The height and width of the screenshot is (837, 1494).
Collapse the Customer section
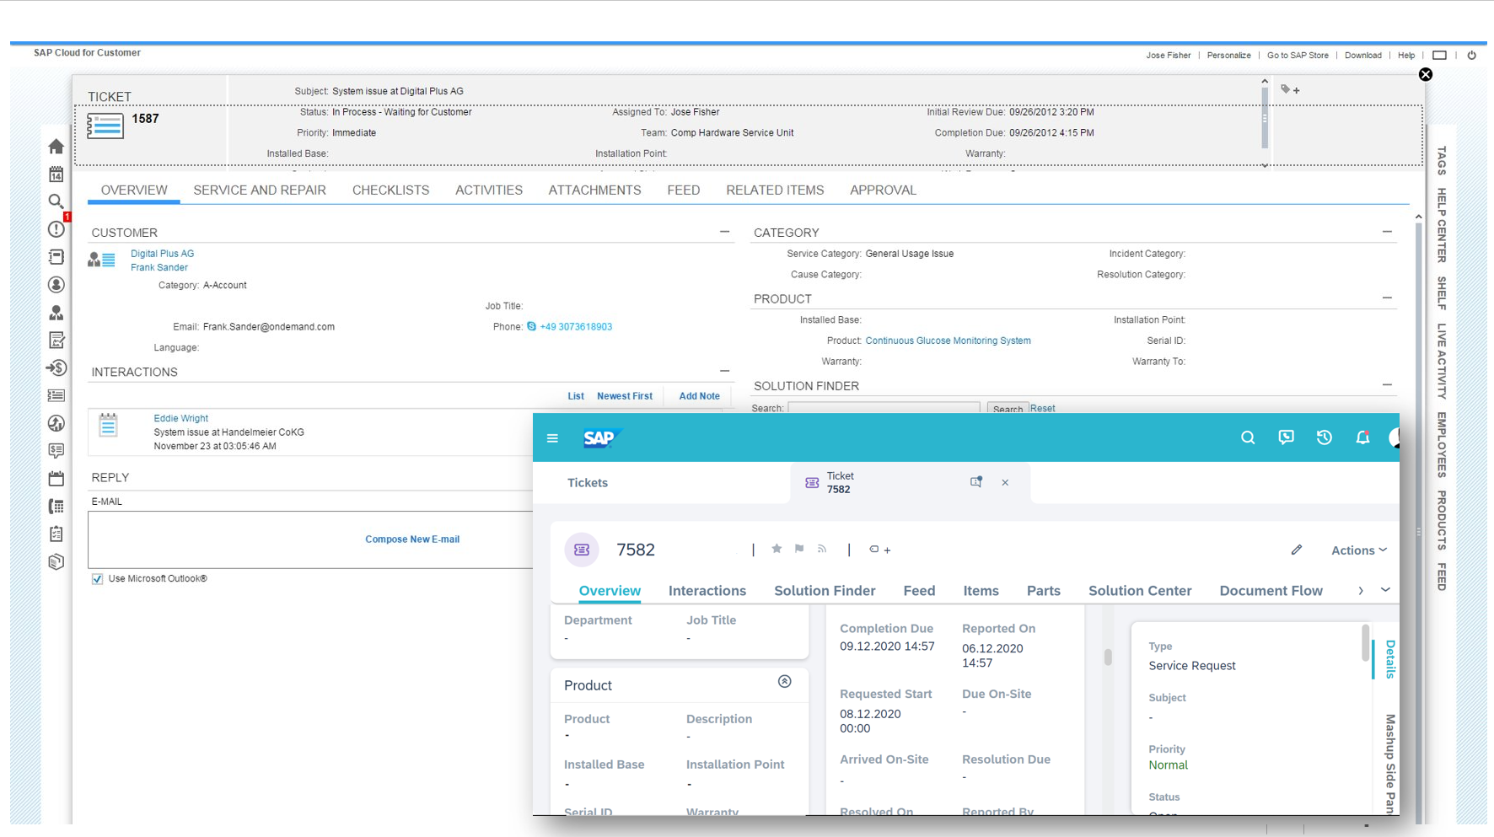[724, 232]
